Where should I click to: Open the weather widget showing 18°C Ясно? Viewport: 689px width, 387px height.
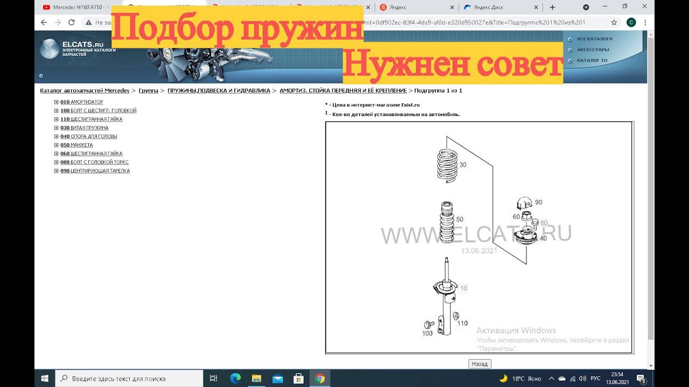[520, 378]
